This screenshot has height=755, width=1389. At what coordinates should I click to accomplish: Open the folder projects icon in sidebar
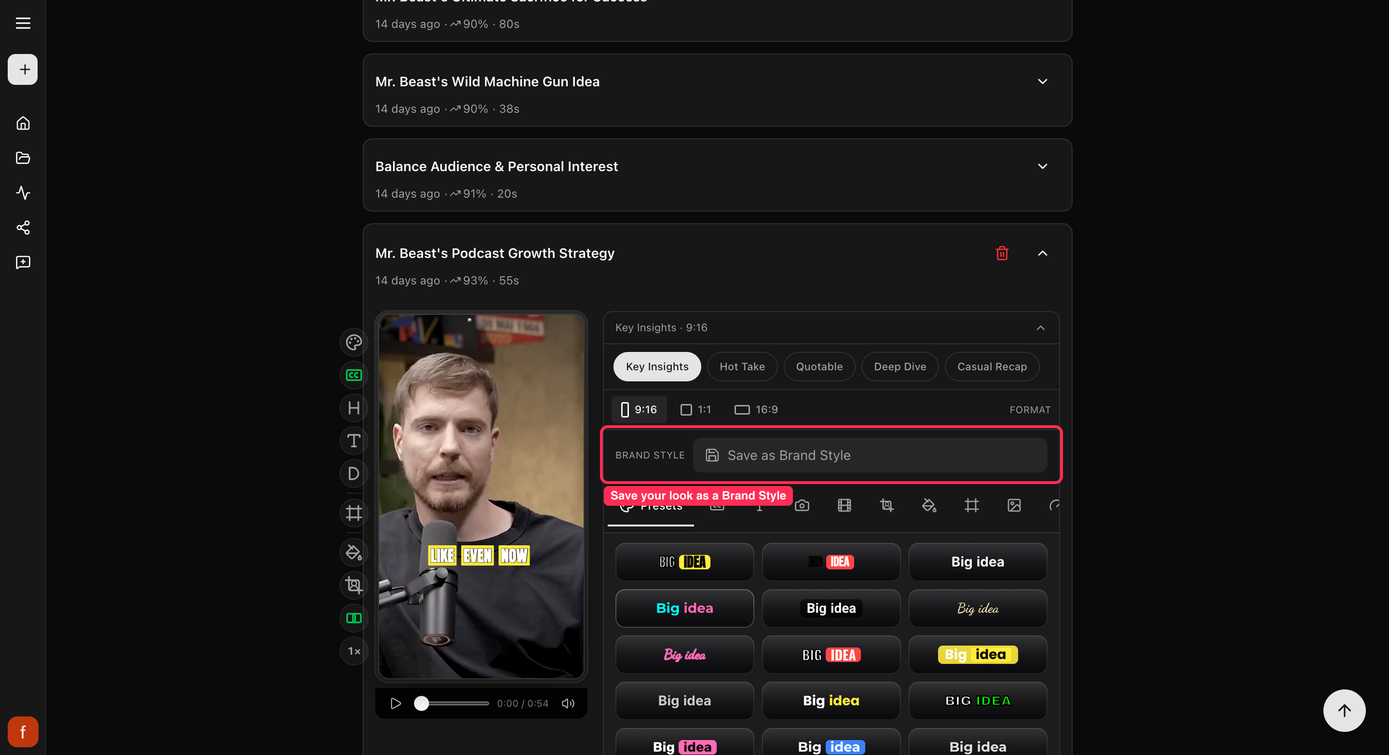pos(23,157)
